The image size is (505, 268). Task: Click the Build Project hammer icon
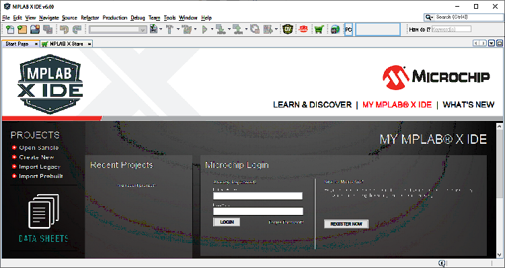point(169,30)
